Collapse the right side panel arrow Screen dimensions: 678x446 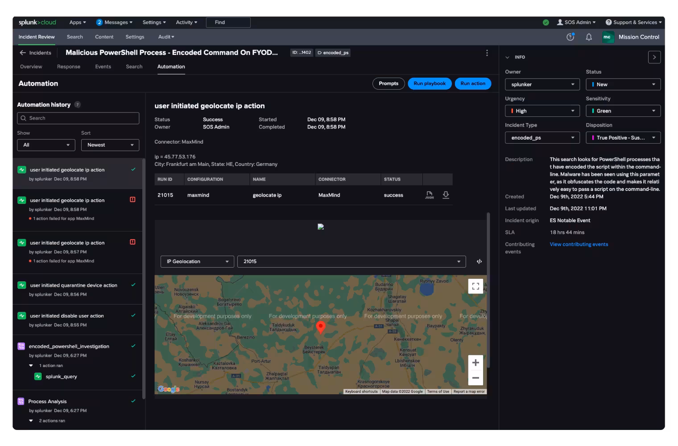pyautogui.click(x=654, y=57)
